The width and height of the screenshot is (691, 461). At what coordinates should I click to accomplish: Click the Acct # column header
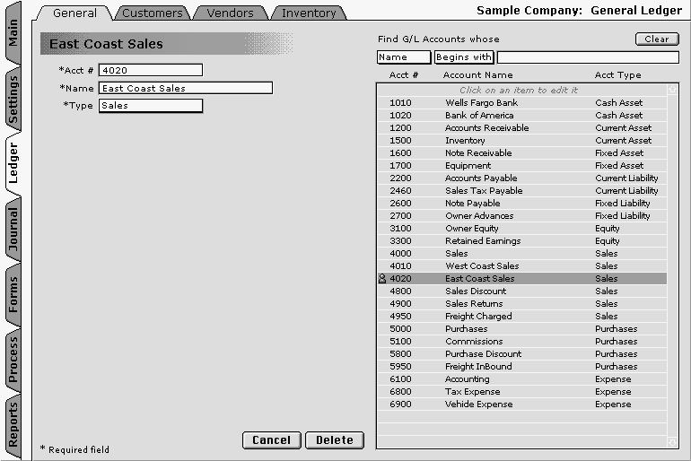[x=403, y=74]
